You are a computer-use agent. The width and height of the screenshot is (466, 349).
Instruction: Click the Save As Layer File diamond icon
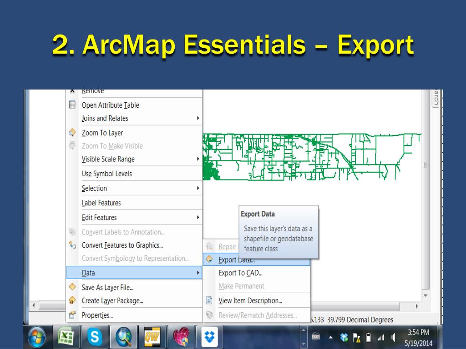(x=72, y=287)
